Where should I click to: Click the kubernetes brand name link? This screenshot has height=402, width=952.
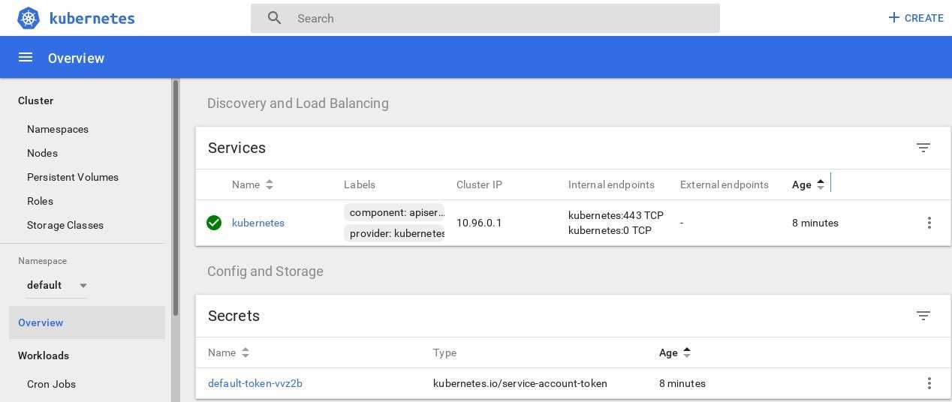tap(92, 18)
